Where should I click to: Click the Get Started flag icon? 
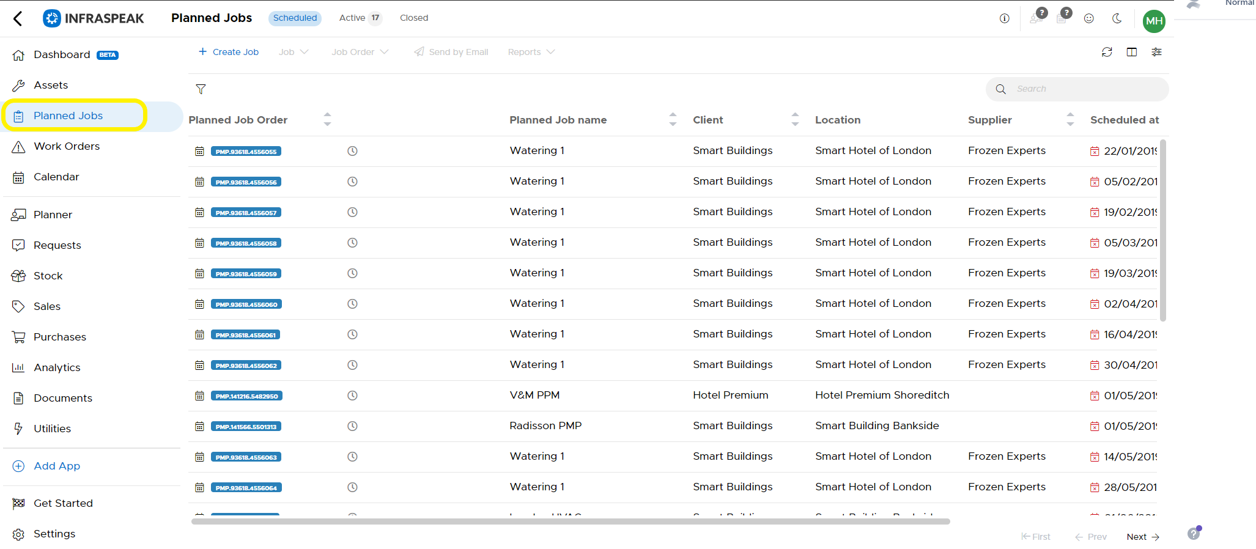click(18, 503)
